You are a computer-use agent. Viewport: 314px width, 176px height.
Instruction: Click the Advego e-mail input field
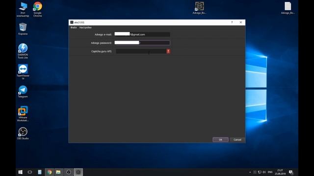(142, 34)
